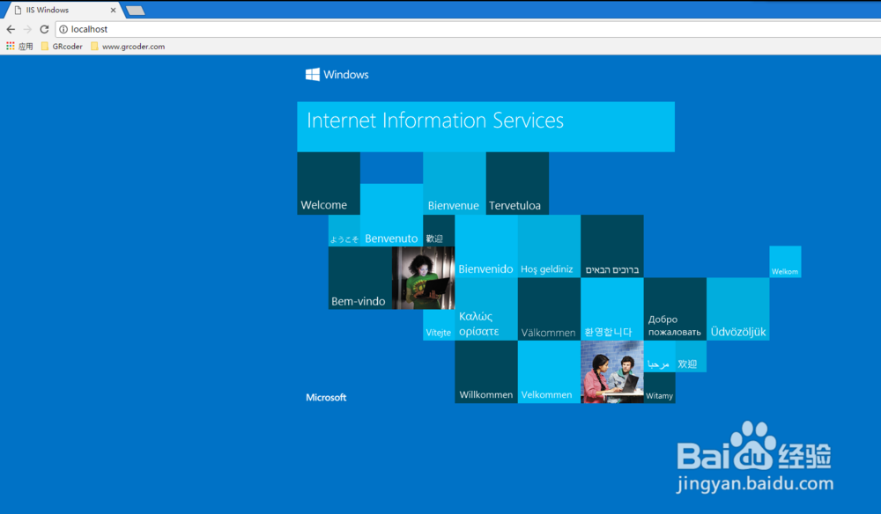Click the Welcome tile
The width and height of the screenshot is (881, 514).
click(x=329, y=183)
